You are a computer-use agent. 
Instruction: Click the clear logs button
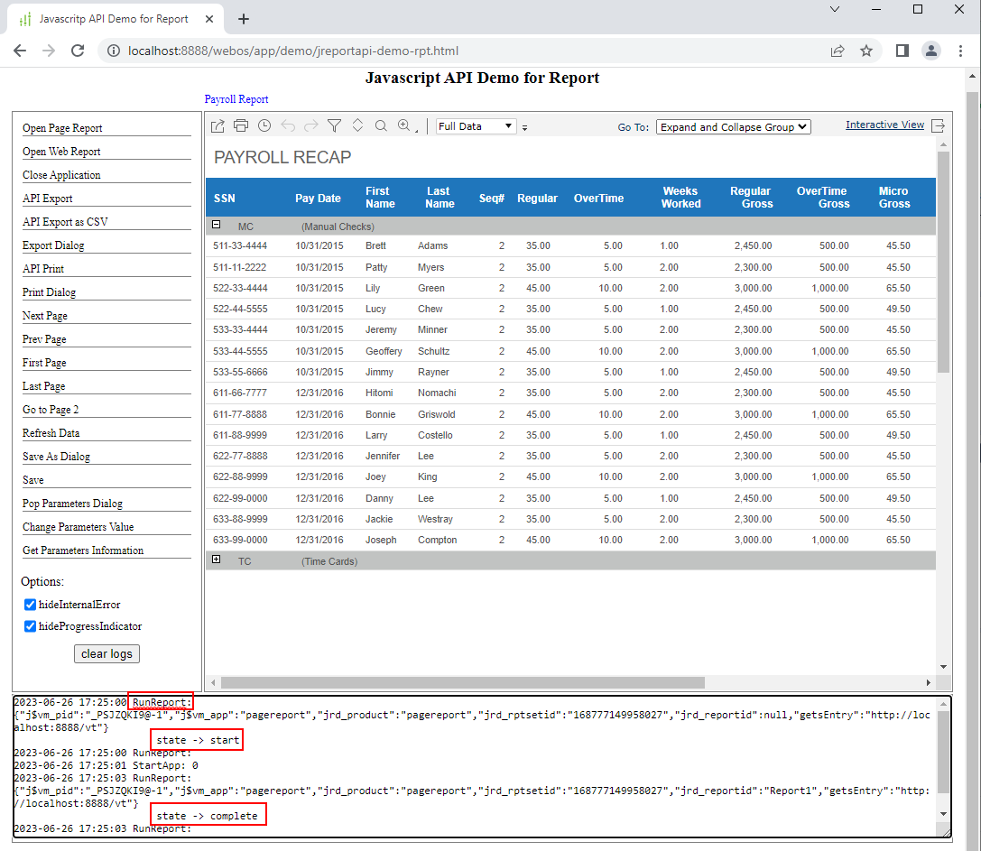(106, 653)
